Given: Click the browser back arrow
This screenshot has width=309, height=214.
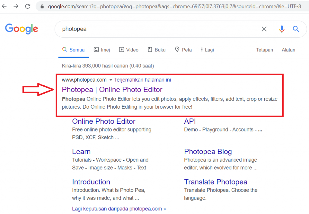Looking at the screenshot, I should (4, 6).
